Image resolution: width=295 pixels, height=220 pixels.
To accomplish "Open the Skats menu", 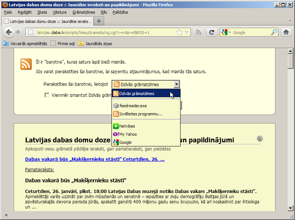I will coord(42,12).
